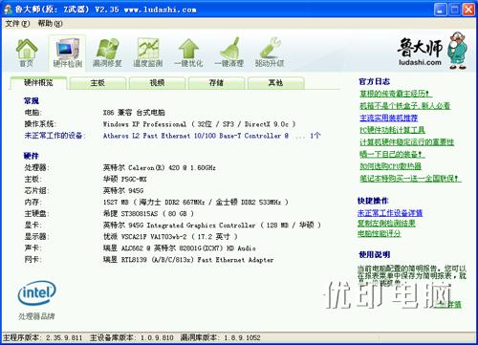The height and width of the screenshot is (345, 478).
Task: Switch to the 存储 tab
Action: point(216,83)
